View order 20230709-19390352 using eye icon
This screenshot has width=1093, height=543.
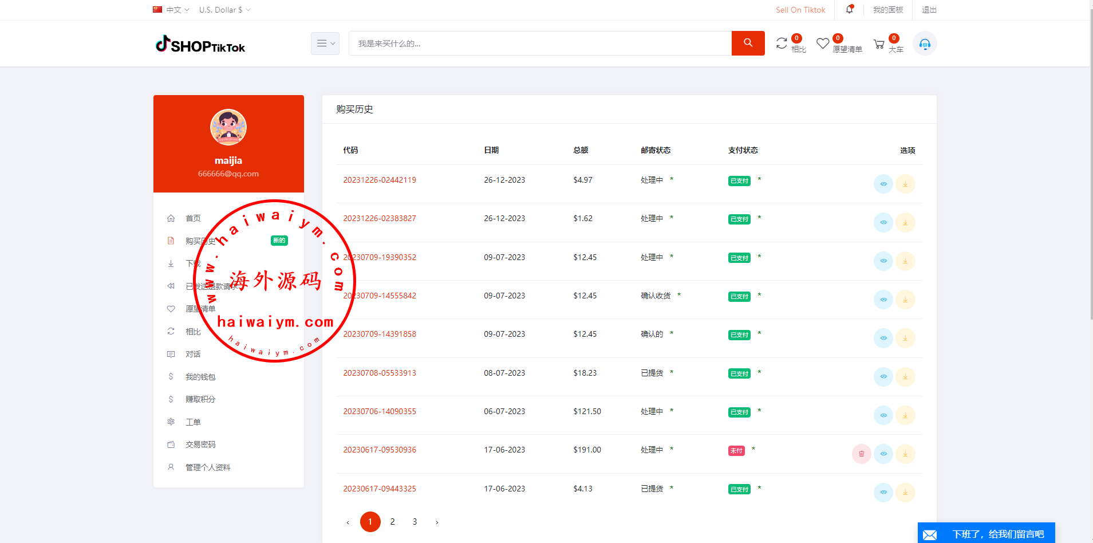click(883, 261)
